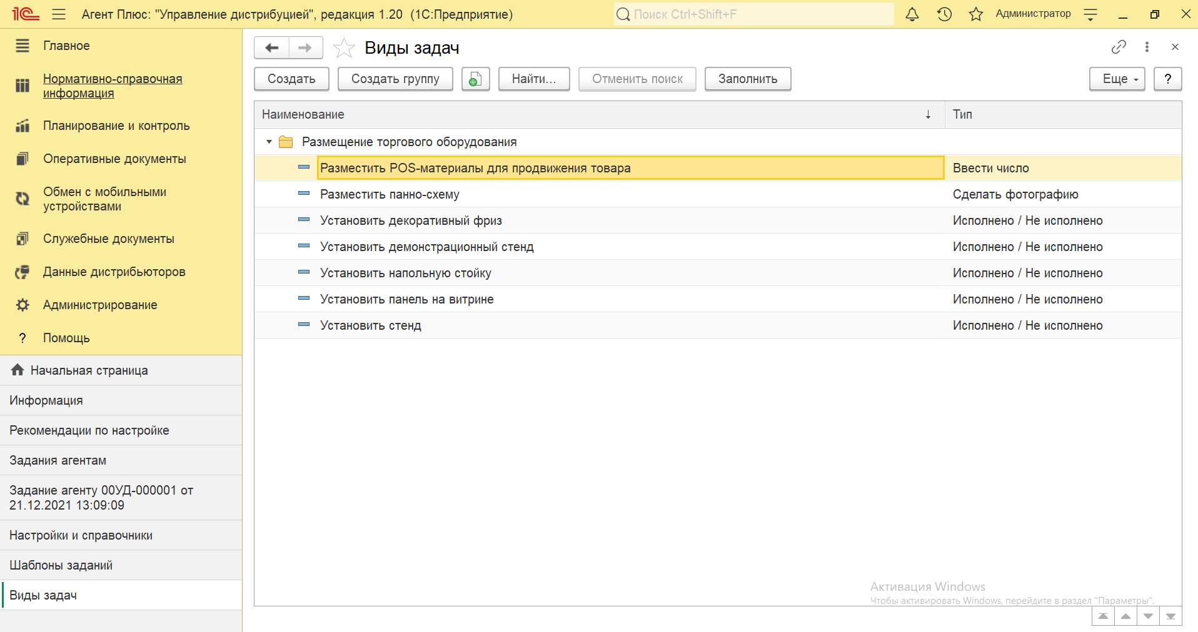Select Разместить панно-схему row
Viewport: 1198px width, 632px height.
(390, 194)
